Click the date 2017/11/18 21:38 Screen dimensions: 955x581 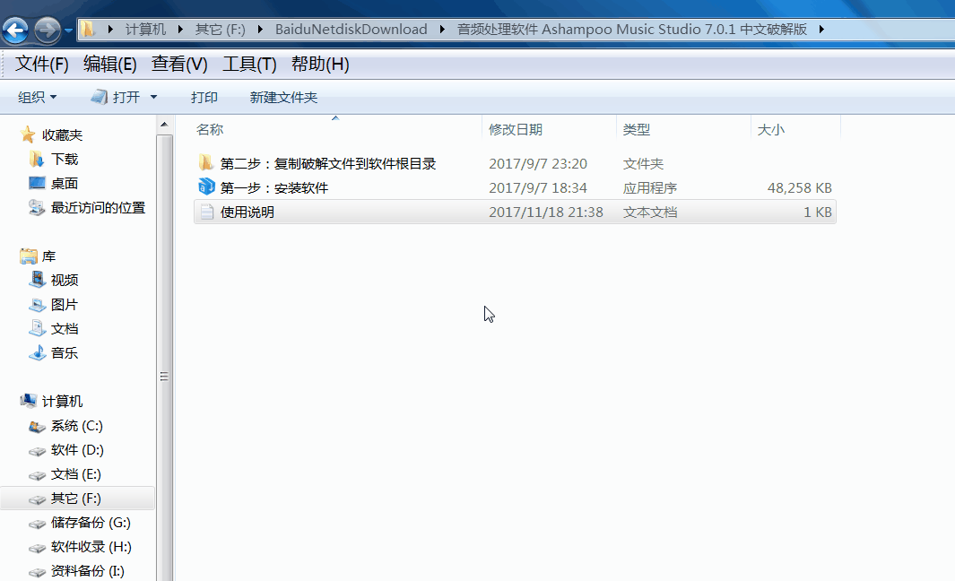click(x=546, y=212)
